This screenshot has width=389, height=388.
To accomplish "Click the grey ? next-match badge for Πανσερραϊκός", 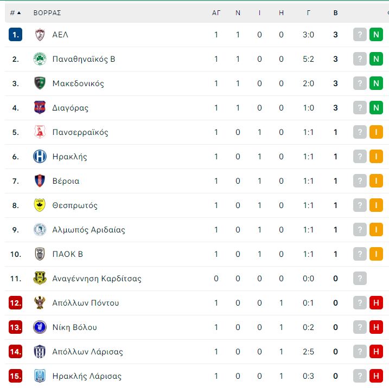I will (360, 132).
